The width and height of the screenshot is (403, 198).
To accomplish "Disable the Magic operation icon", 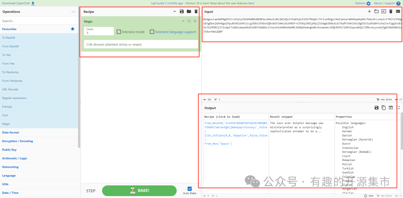I will click(189, 21).
